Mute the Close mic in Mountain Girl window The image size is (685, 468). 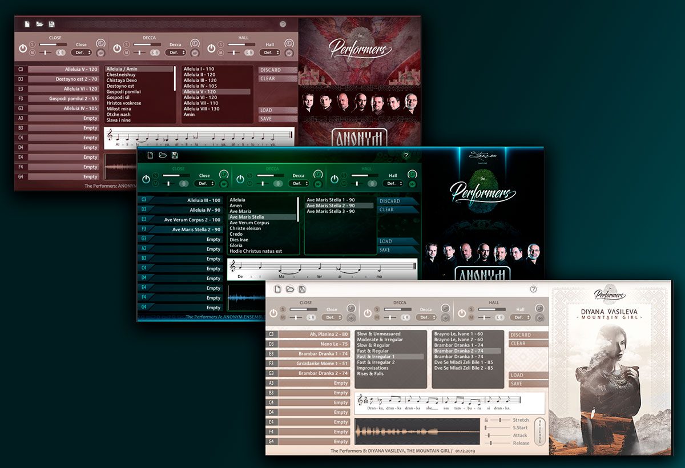[284, 317]
